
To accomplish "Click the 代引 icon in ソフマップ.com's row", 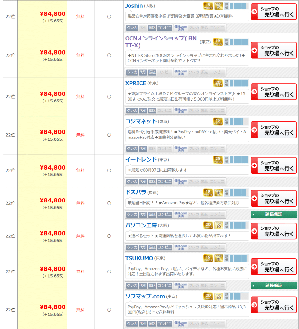I will 143,324.
